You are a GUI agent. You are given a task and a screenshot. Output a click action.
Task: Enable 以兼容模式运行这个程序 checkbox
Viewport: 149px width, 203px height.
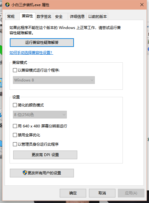15,70
